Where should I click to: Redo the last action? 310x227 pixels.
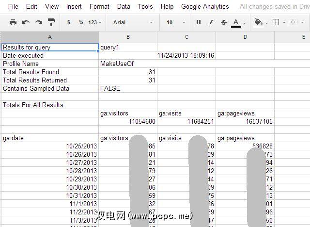(x=39, y=22)
